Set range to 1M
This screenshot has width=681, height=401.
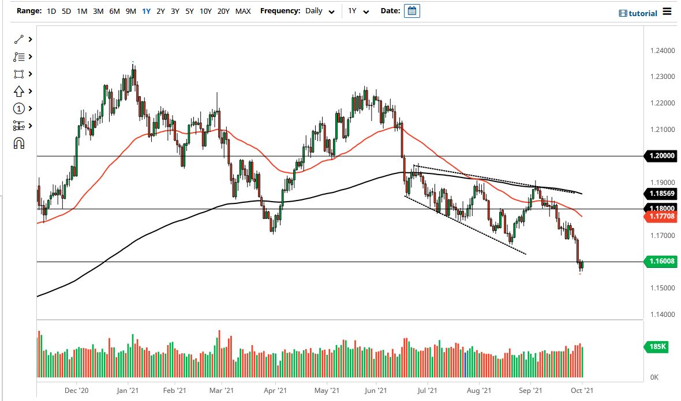coord(81,12)
